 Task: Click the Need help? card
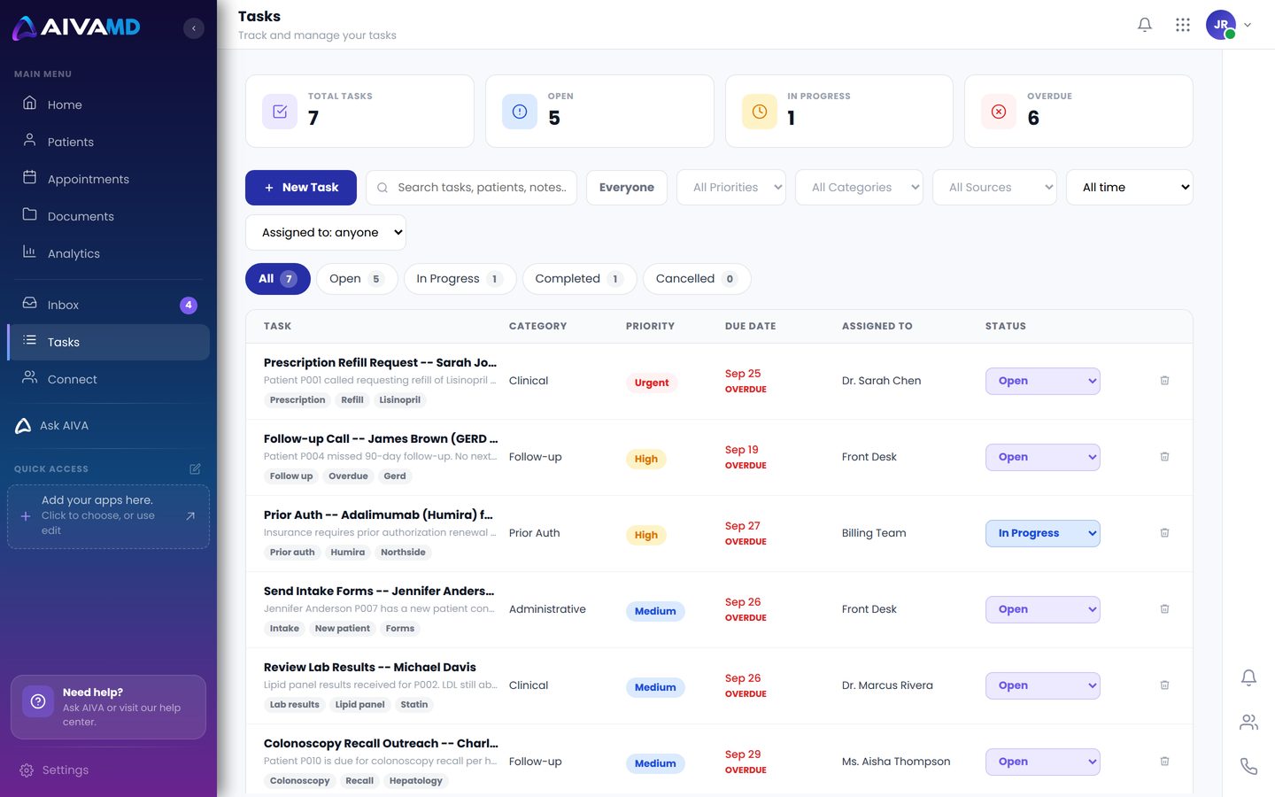pos(108,708)
